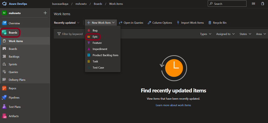
Task: Open the Types filter dropdown
Action: (206, 34)
